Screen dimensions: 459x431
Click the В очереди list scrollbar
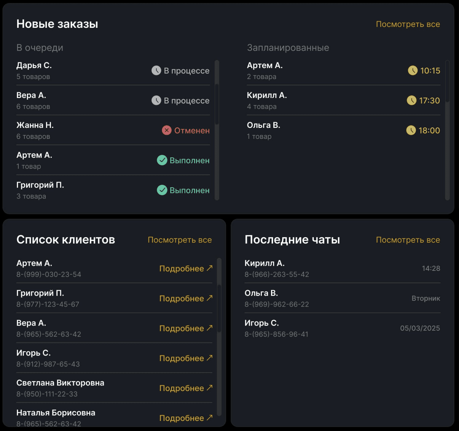(217, 104)
